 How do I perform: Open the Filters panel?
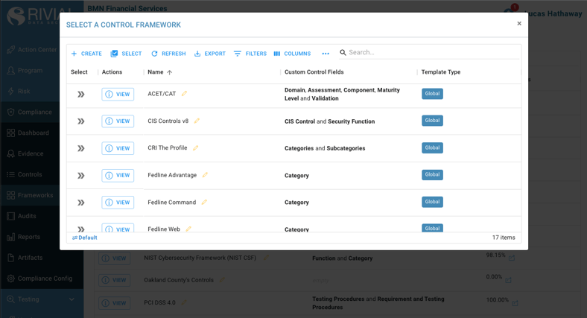(x=250, y=54)
